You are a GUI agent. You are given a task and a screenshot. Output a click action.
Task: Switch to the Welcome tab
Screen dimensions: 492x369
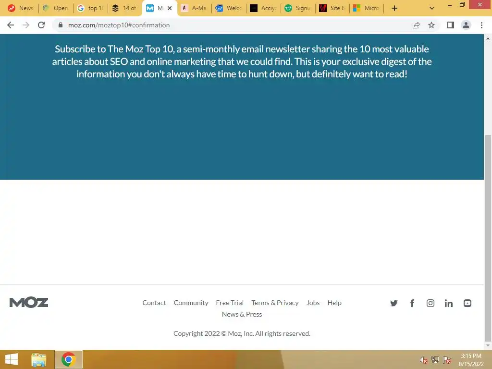coord(229,8)
